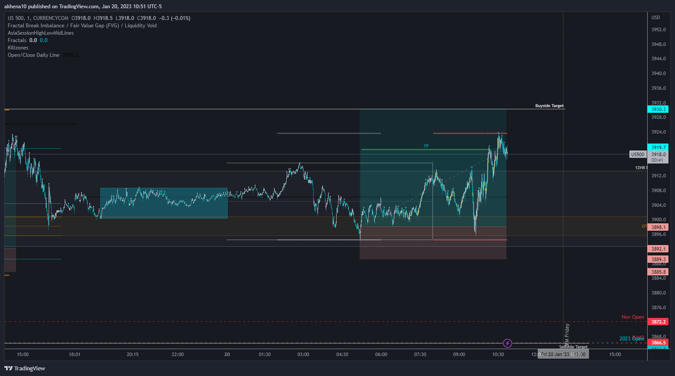Viewport: 675px width, 376px height.
Task: Click the 22:00 time axis label
Action: click(x=178, y=354)
